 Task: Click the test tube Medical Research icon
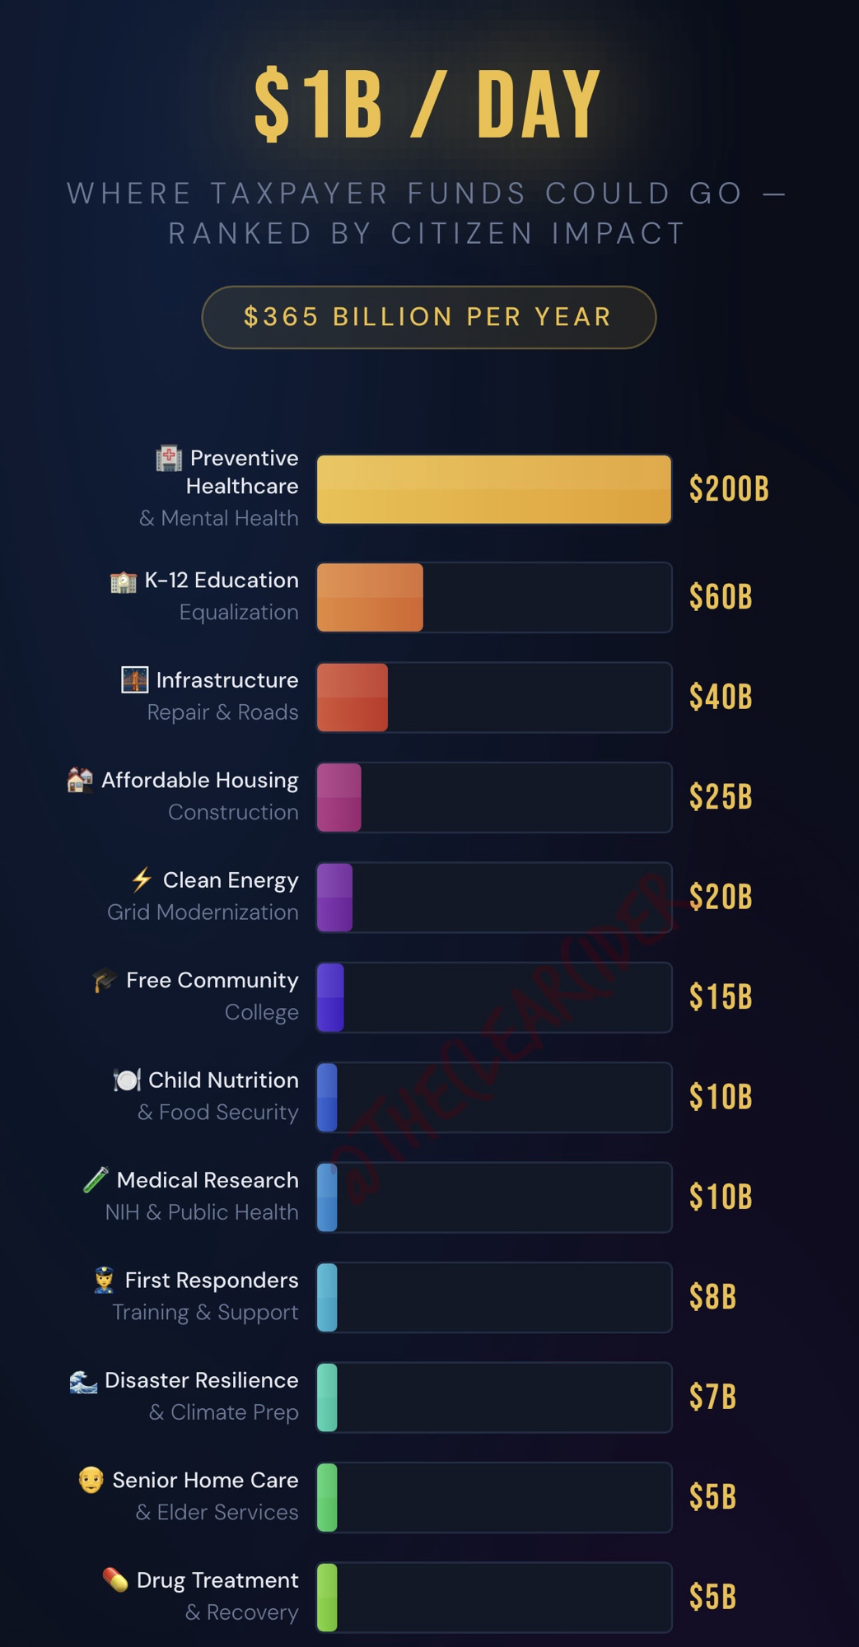(x=96, y=1180)
